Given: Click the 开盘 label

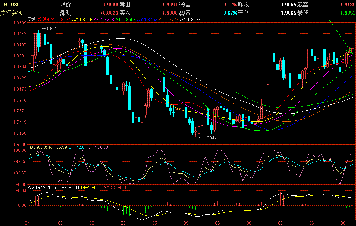Looking at the screenshot, I should (243, 13).
